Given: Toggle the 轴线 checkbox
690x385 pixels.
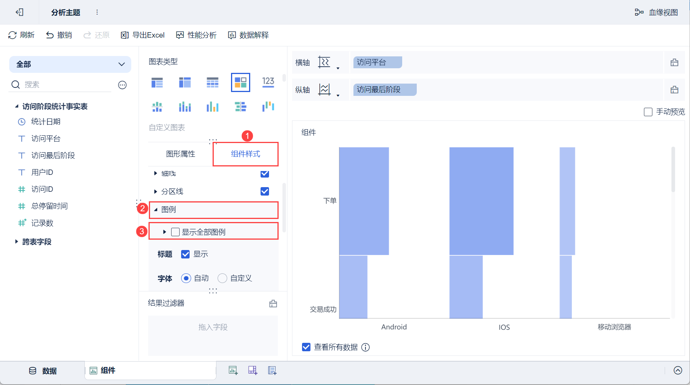Looking at the screenshot, I should (265, 174).
